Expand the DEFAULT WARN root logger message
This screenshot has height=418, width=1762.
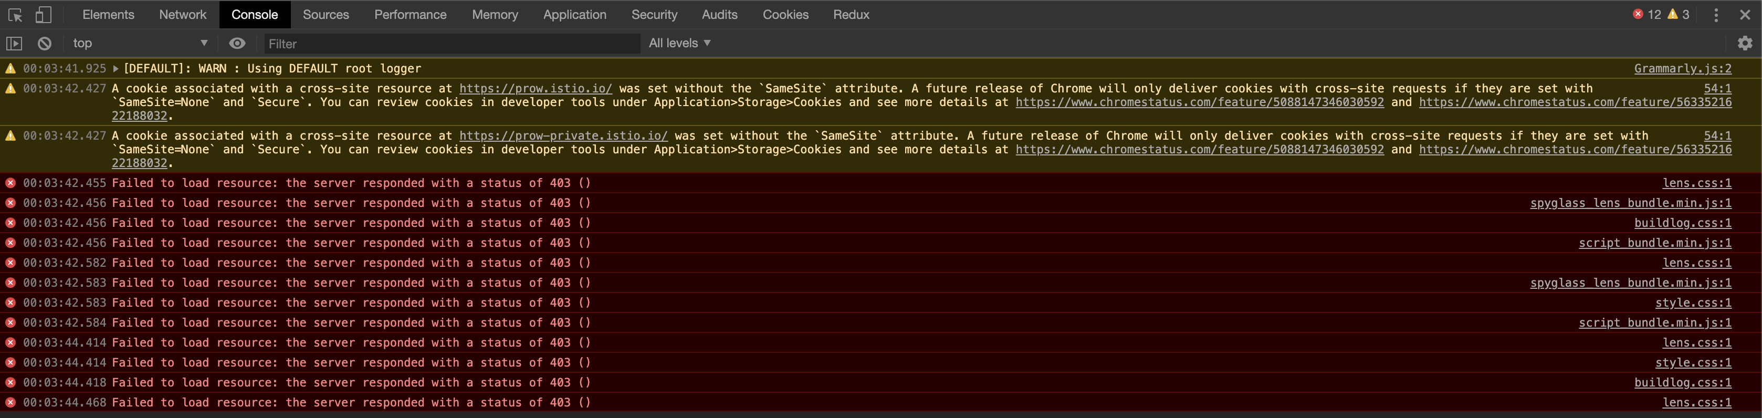(116, 68)
